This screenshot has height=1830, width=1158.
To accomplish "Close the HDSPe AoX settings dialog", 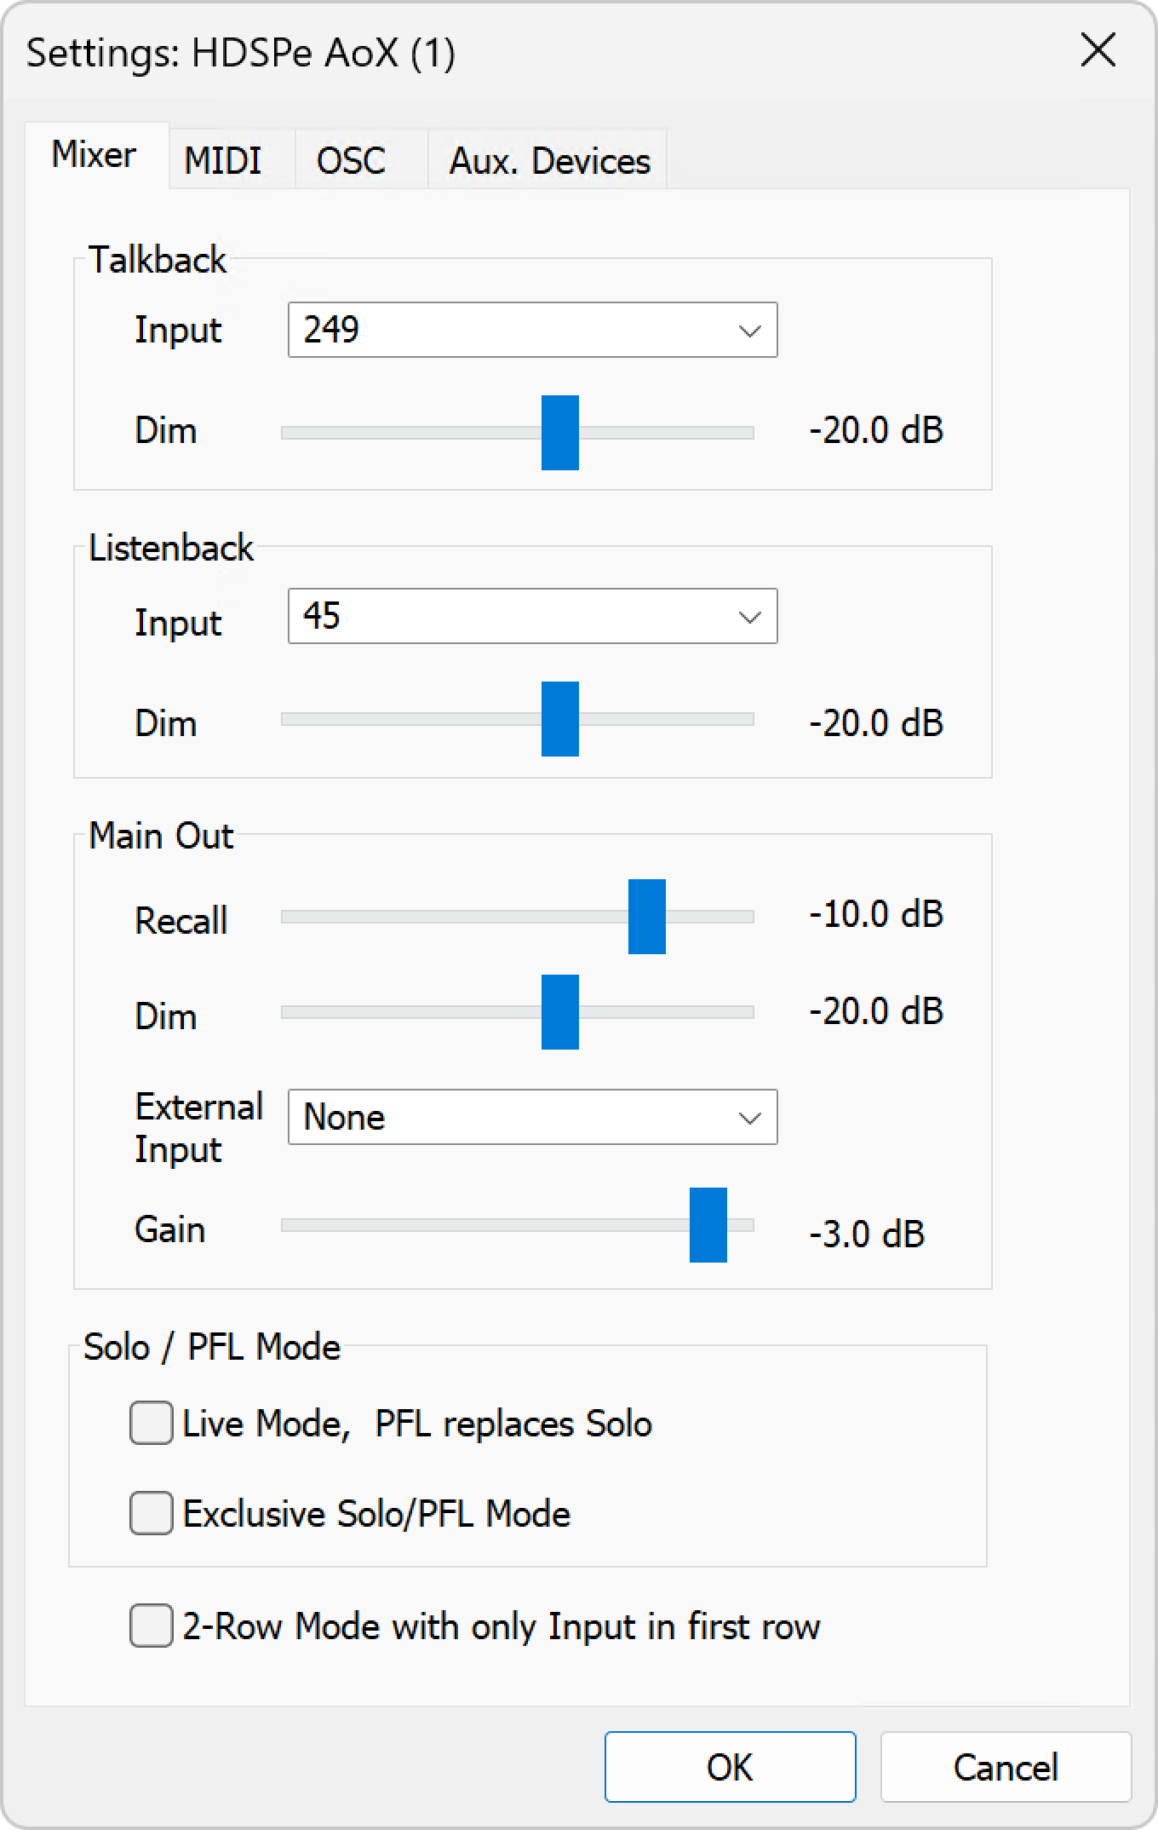I will [x=1098, y=51].
